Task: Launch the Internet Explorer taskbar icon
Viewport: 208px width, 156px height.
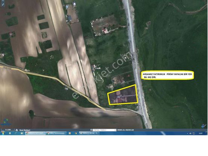Action: (16, 133)
